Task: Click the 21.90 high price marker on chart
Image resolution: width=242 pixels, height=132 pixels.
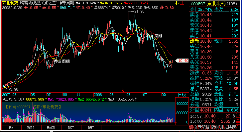Action: coord(139,11)
